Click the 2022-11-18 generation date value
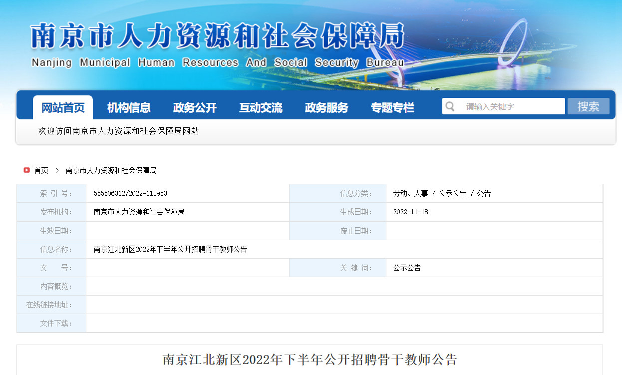This screenshot has height=375, width=622. click(410, 212)
